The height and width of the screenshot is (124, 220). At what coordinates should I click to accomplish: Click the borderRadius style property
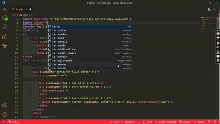tap(148, 102)
